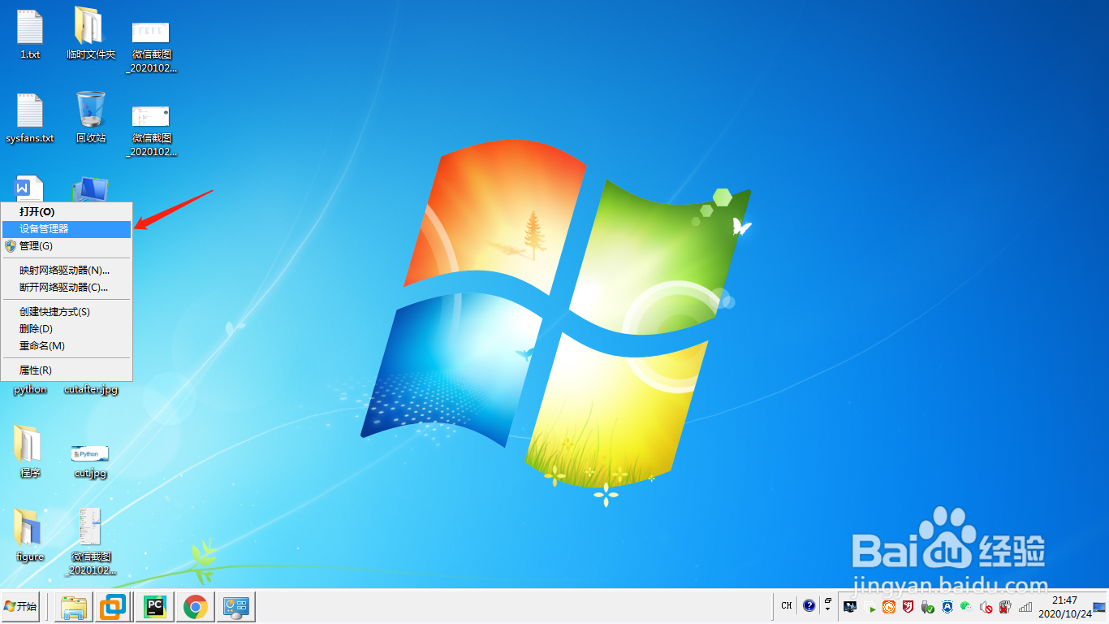Pick 创建快捷方式(S) in the context menu

67,312
